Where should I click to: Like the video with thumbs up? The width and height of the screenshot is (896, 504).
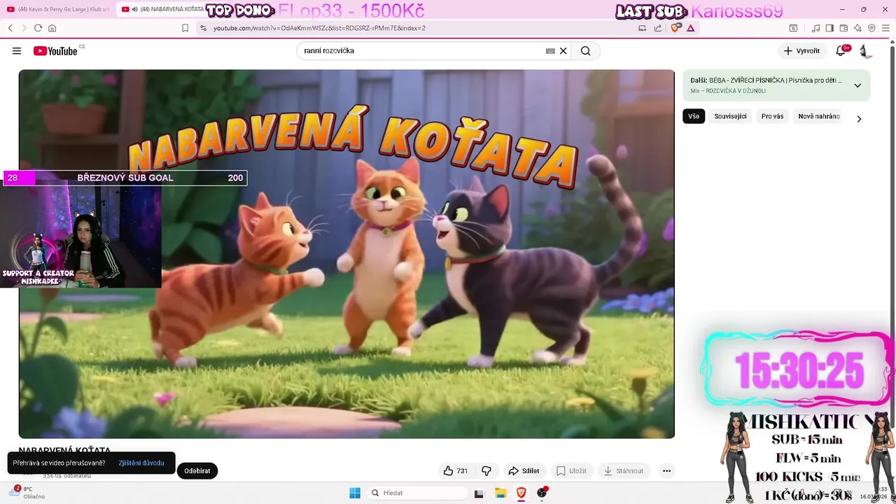[x=456, y=471]
